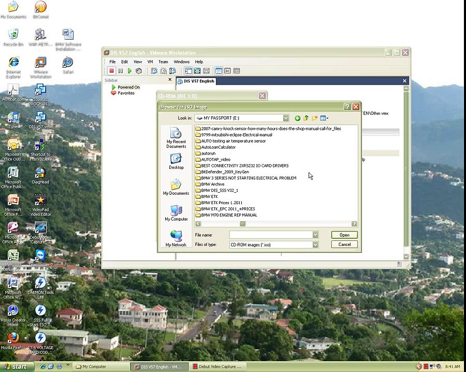Viewport: 466px width, 372px height.
Task: Click the Summary view toolbar icon
Action: [x=219, y=71]
